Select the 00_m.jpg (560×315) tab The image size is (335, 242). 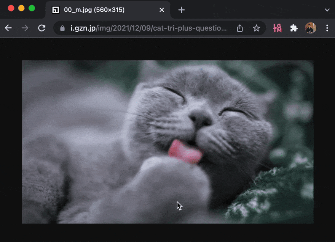(108, 10)
